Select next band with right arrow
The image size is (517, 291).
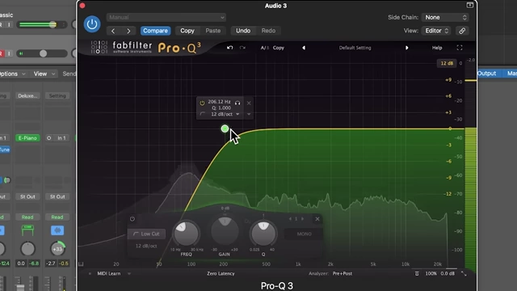pyautogui.click(x=302, y=219)
